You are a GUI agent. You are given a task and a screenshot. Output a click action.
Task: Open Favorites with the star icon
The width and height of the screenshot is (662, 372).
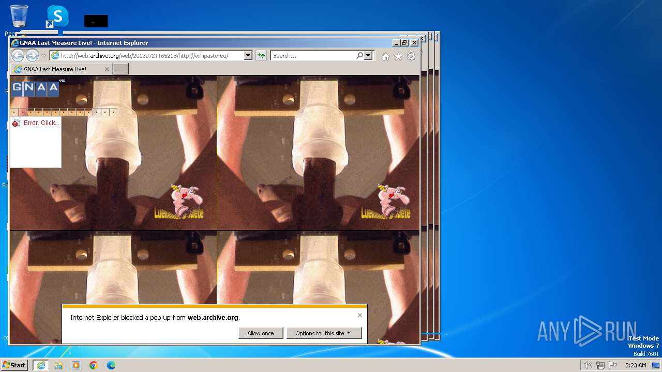point(398,56)
